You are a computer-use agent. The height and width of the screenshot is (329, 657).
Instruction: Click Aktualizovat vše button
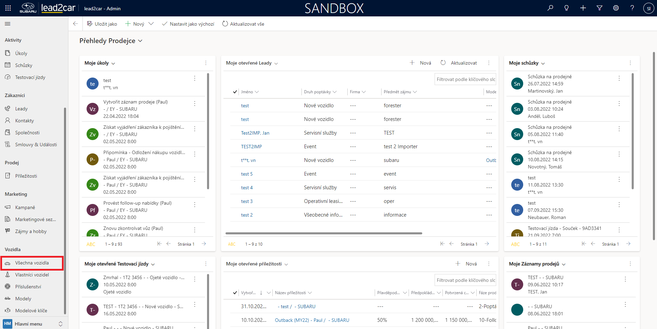(243, 24)
